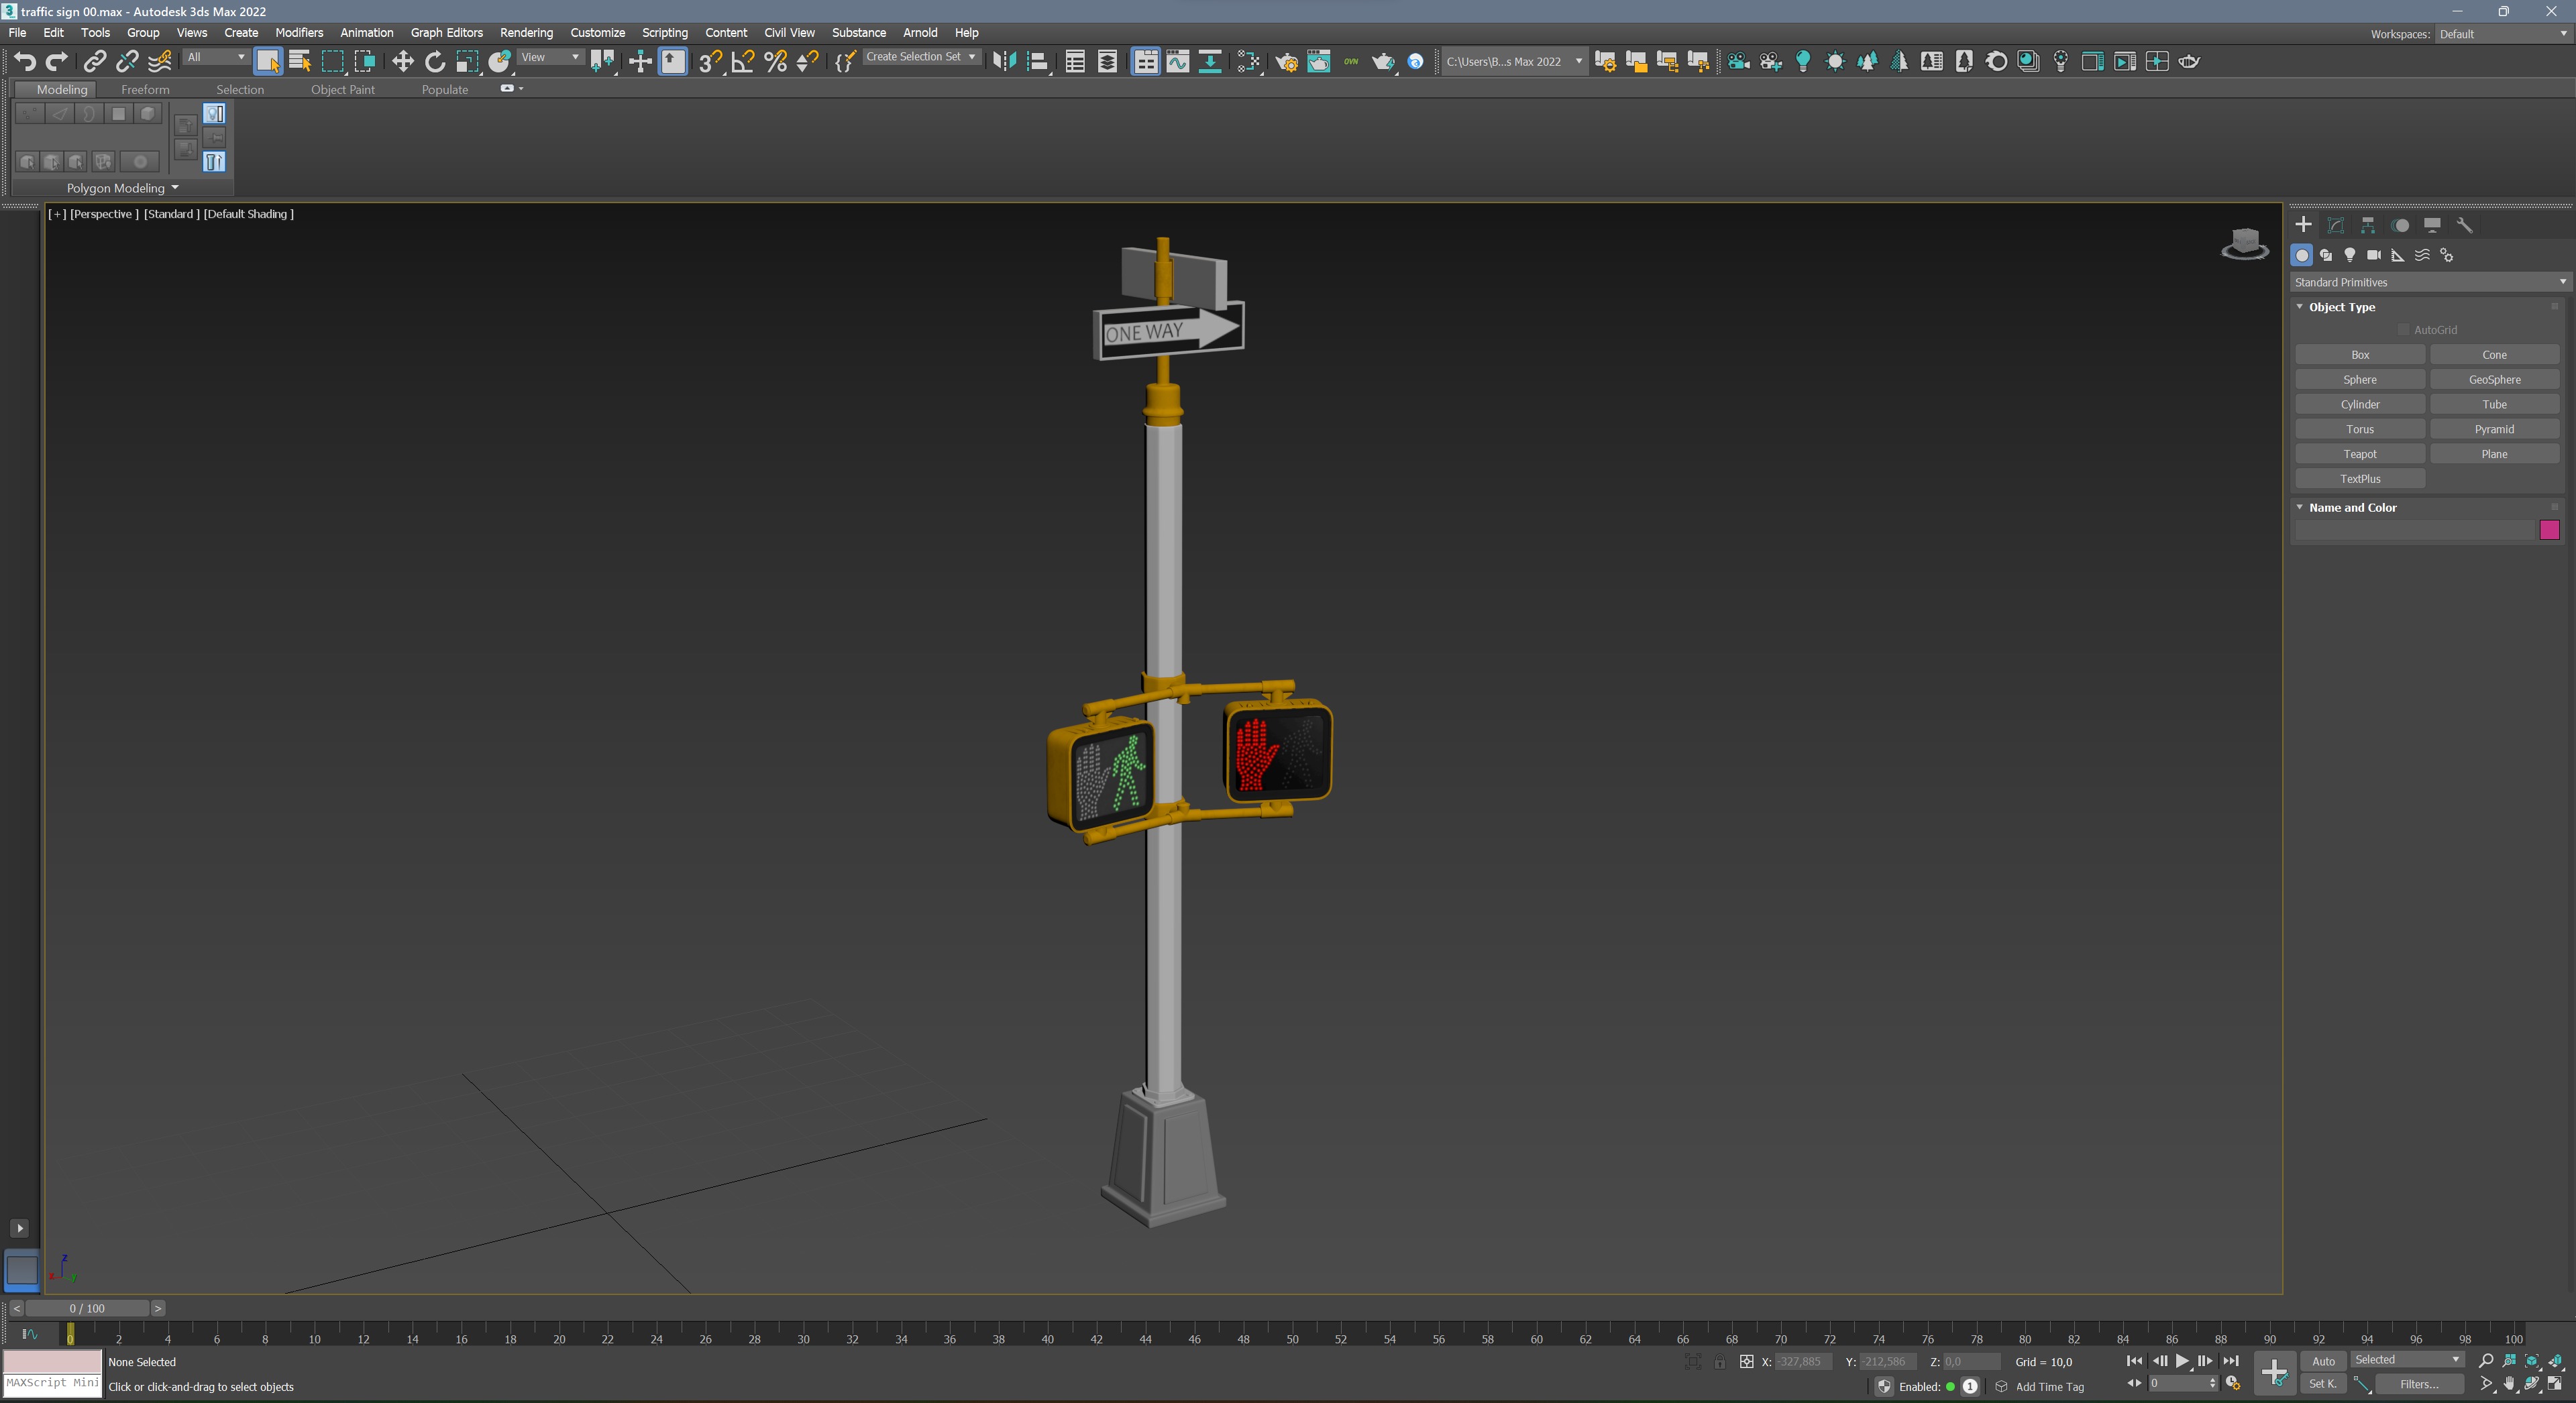Toggle the selection lock icon

[x=1719, y=1362]
